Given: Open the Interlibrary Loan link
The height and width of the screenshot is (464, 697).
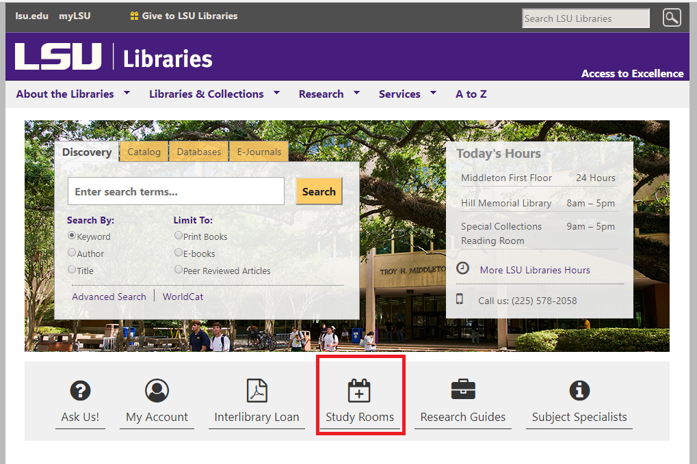Looking at the screenshot, I should pos(257,417).
